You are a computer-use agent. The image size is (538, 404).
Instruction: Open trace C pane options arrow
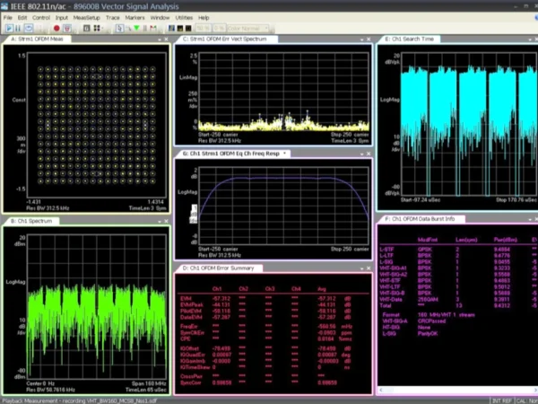click(x=361, y=40)
